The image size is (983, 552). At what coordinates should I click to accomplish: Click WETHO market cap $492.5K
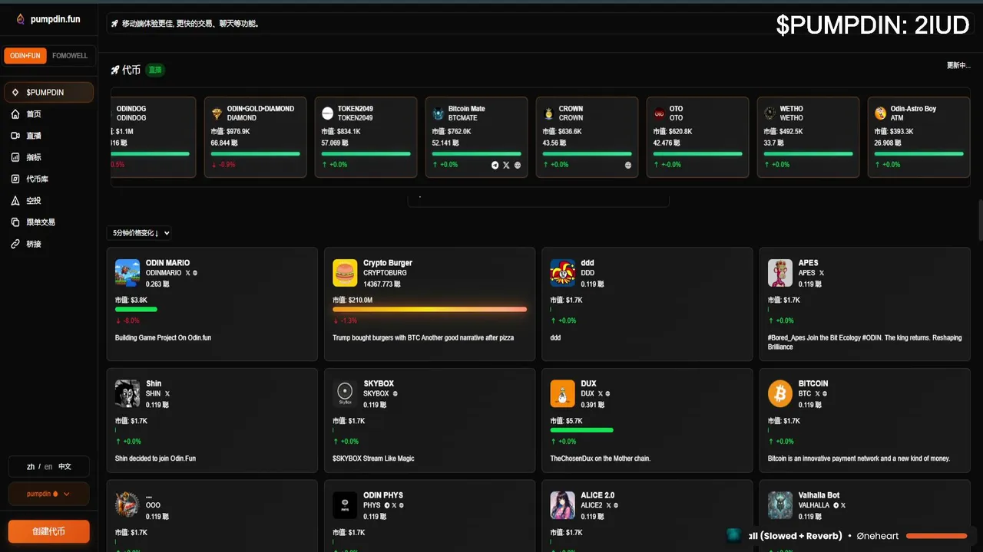point(783,132)
